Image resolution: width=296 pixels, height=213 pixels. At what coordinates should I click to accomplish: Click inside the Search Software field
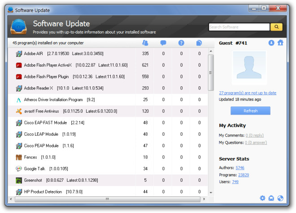pyautogui.click(x=239, y=27)
